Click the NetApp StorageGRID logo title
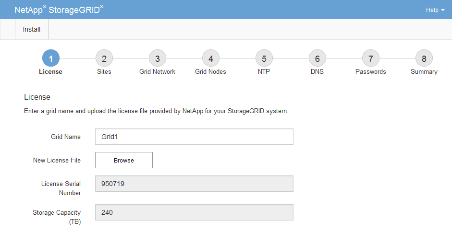 (59, 10)
